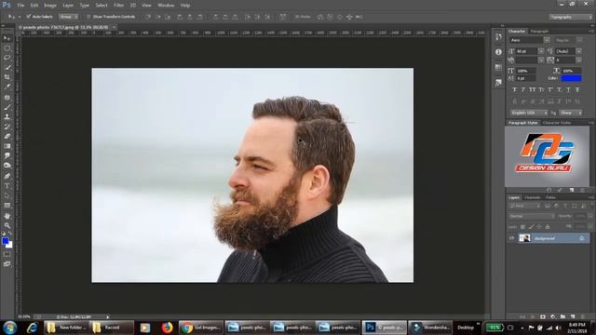Toggle Faux Bold in Character panel

pyautogui.click(x=514, y=89)
